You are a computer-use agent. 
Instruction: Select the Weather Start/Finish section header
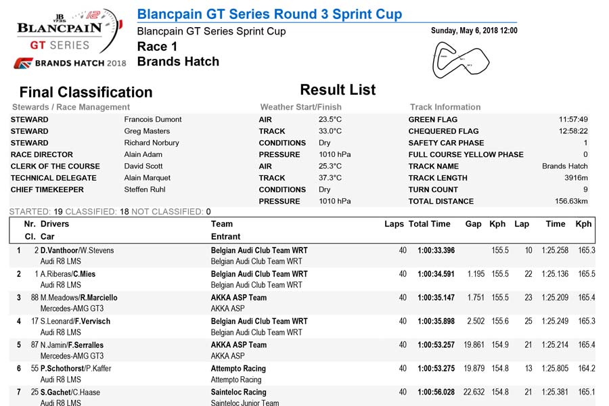coord(300,107)
